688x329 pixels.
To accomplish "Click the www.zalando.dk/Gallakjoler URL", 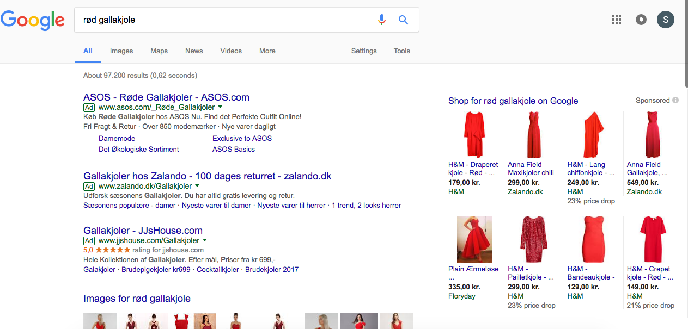I will 145,186.
